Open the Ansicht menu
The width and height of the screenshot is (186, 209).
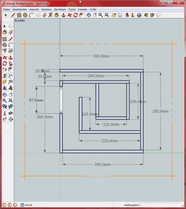(x=34, y=9)
